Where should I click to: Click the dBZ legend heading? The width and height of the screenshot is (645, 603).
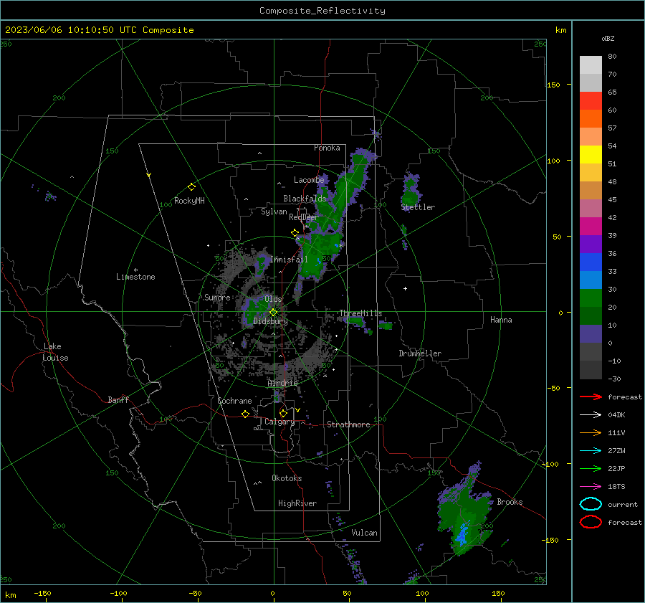608,38
